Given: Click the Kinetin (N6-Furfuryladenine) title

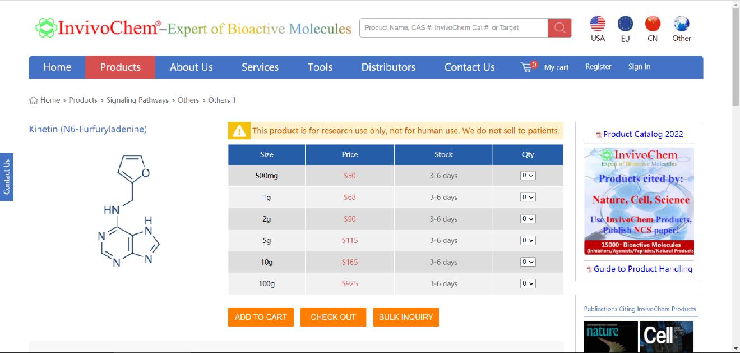Looking at the screenshot, I should click(x=88, y=129).
